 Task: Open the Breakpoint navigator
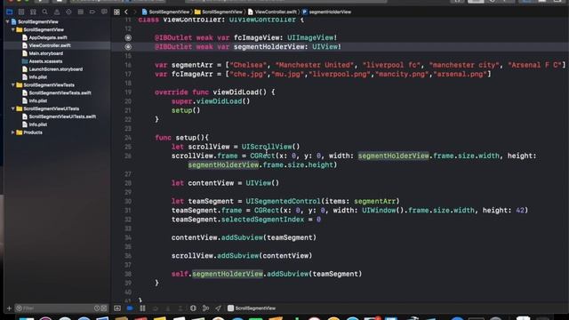coord(92,12)
